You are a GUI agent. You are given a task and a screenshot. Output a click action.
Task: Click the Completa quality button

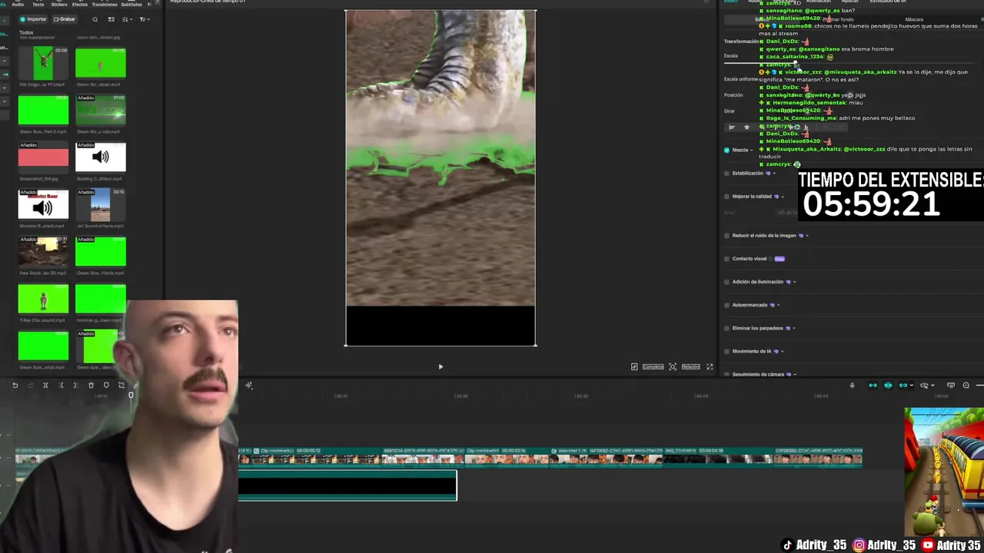coord(653,366)
